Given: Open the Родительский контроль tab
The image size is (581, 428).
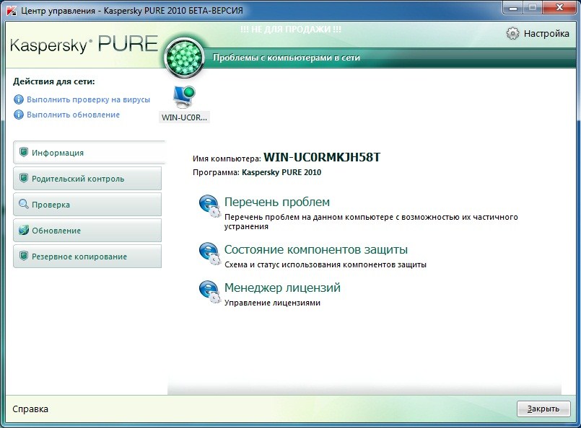Looking at the screenshot, I should [x=87, y=178].
